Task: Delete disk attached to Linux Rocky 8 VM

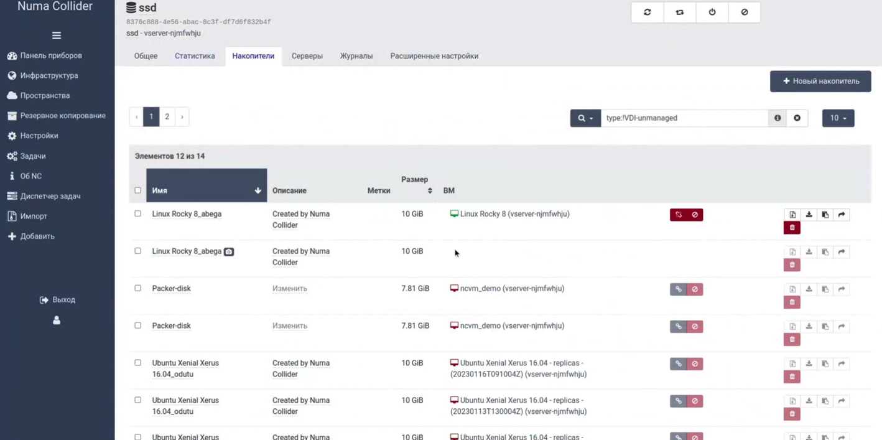Action: (x=792, y=228)
